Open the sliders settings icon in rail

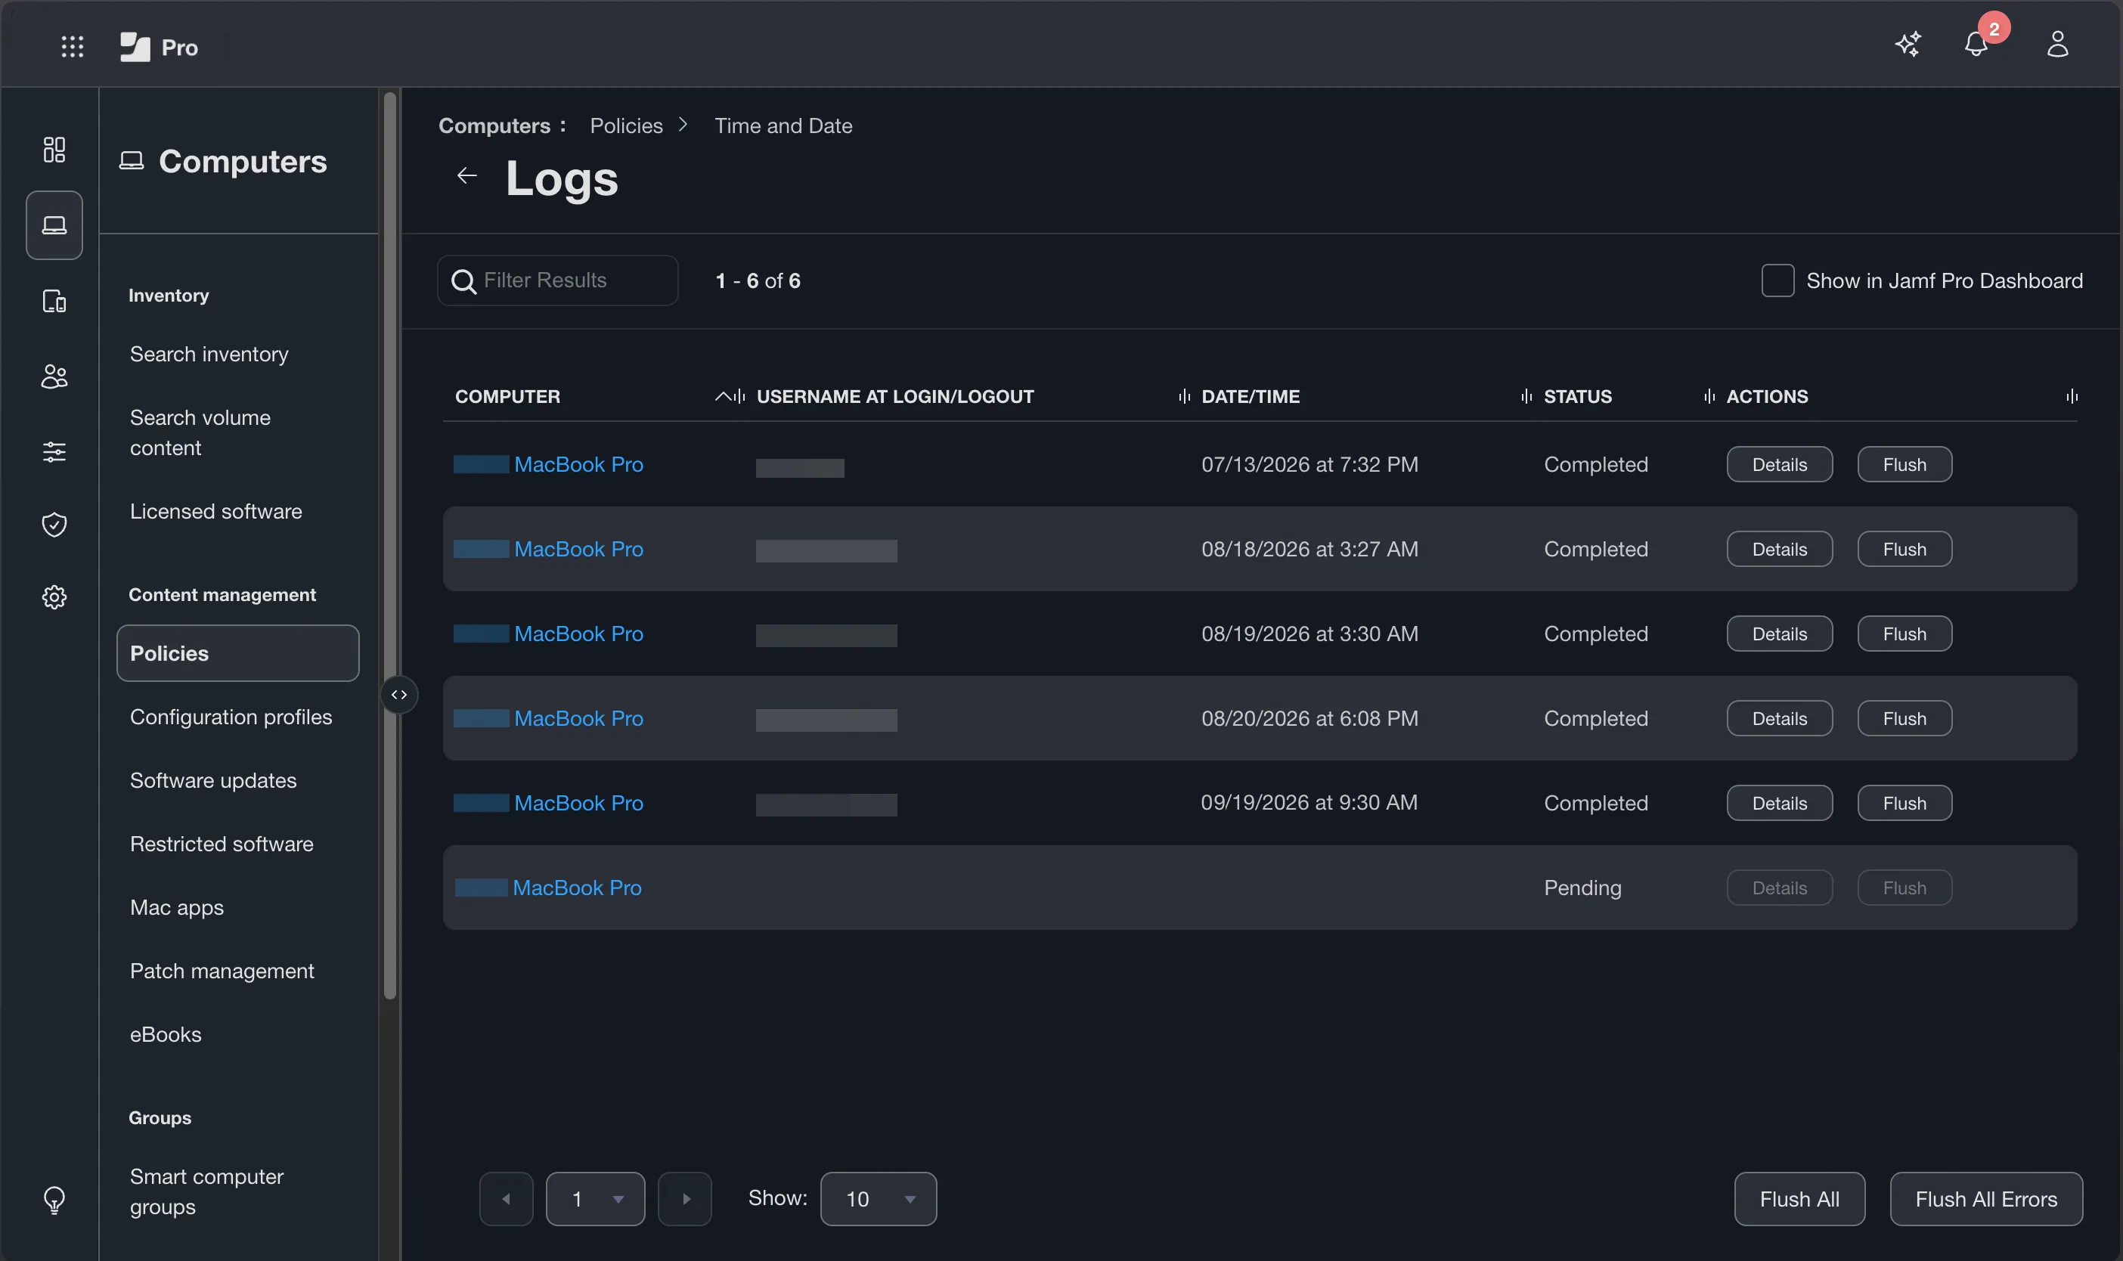[x=54, y=451]
